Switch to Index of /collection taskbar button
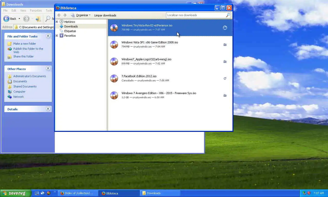 pos(78,193)
